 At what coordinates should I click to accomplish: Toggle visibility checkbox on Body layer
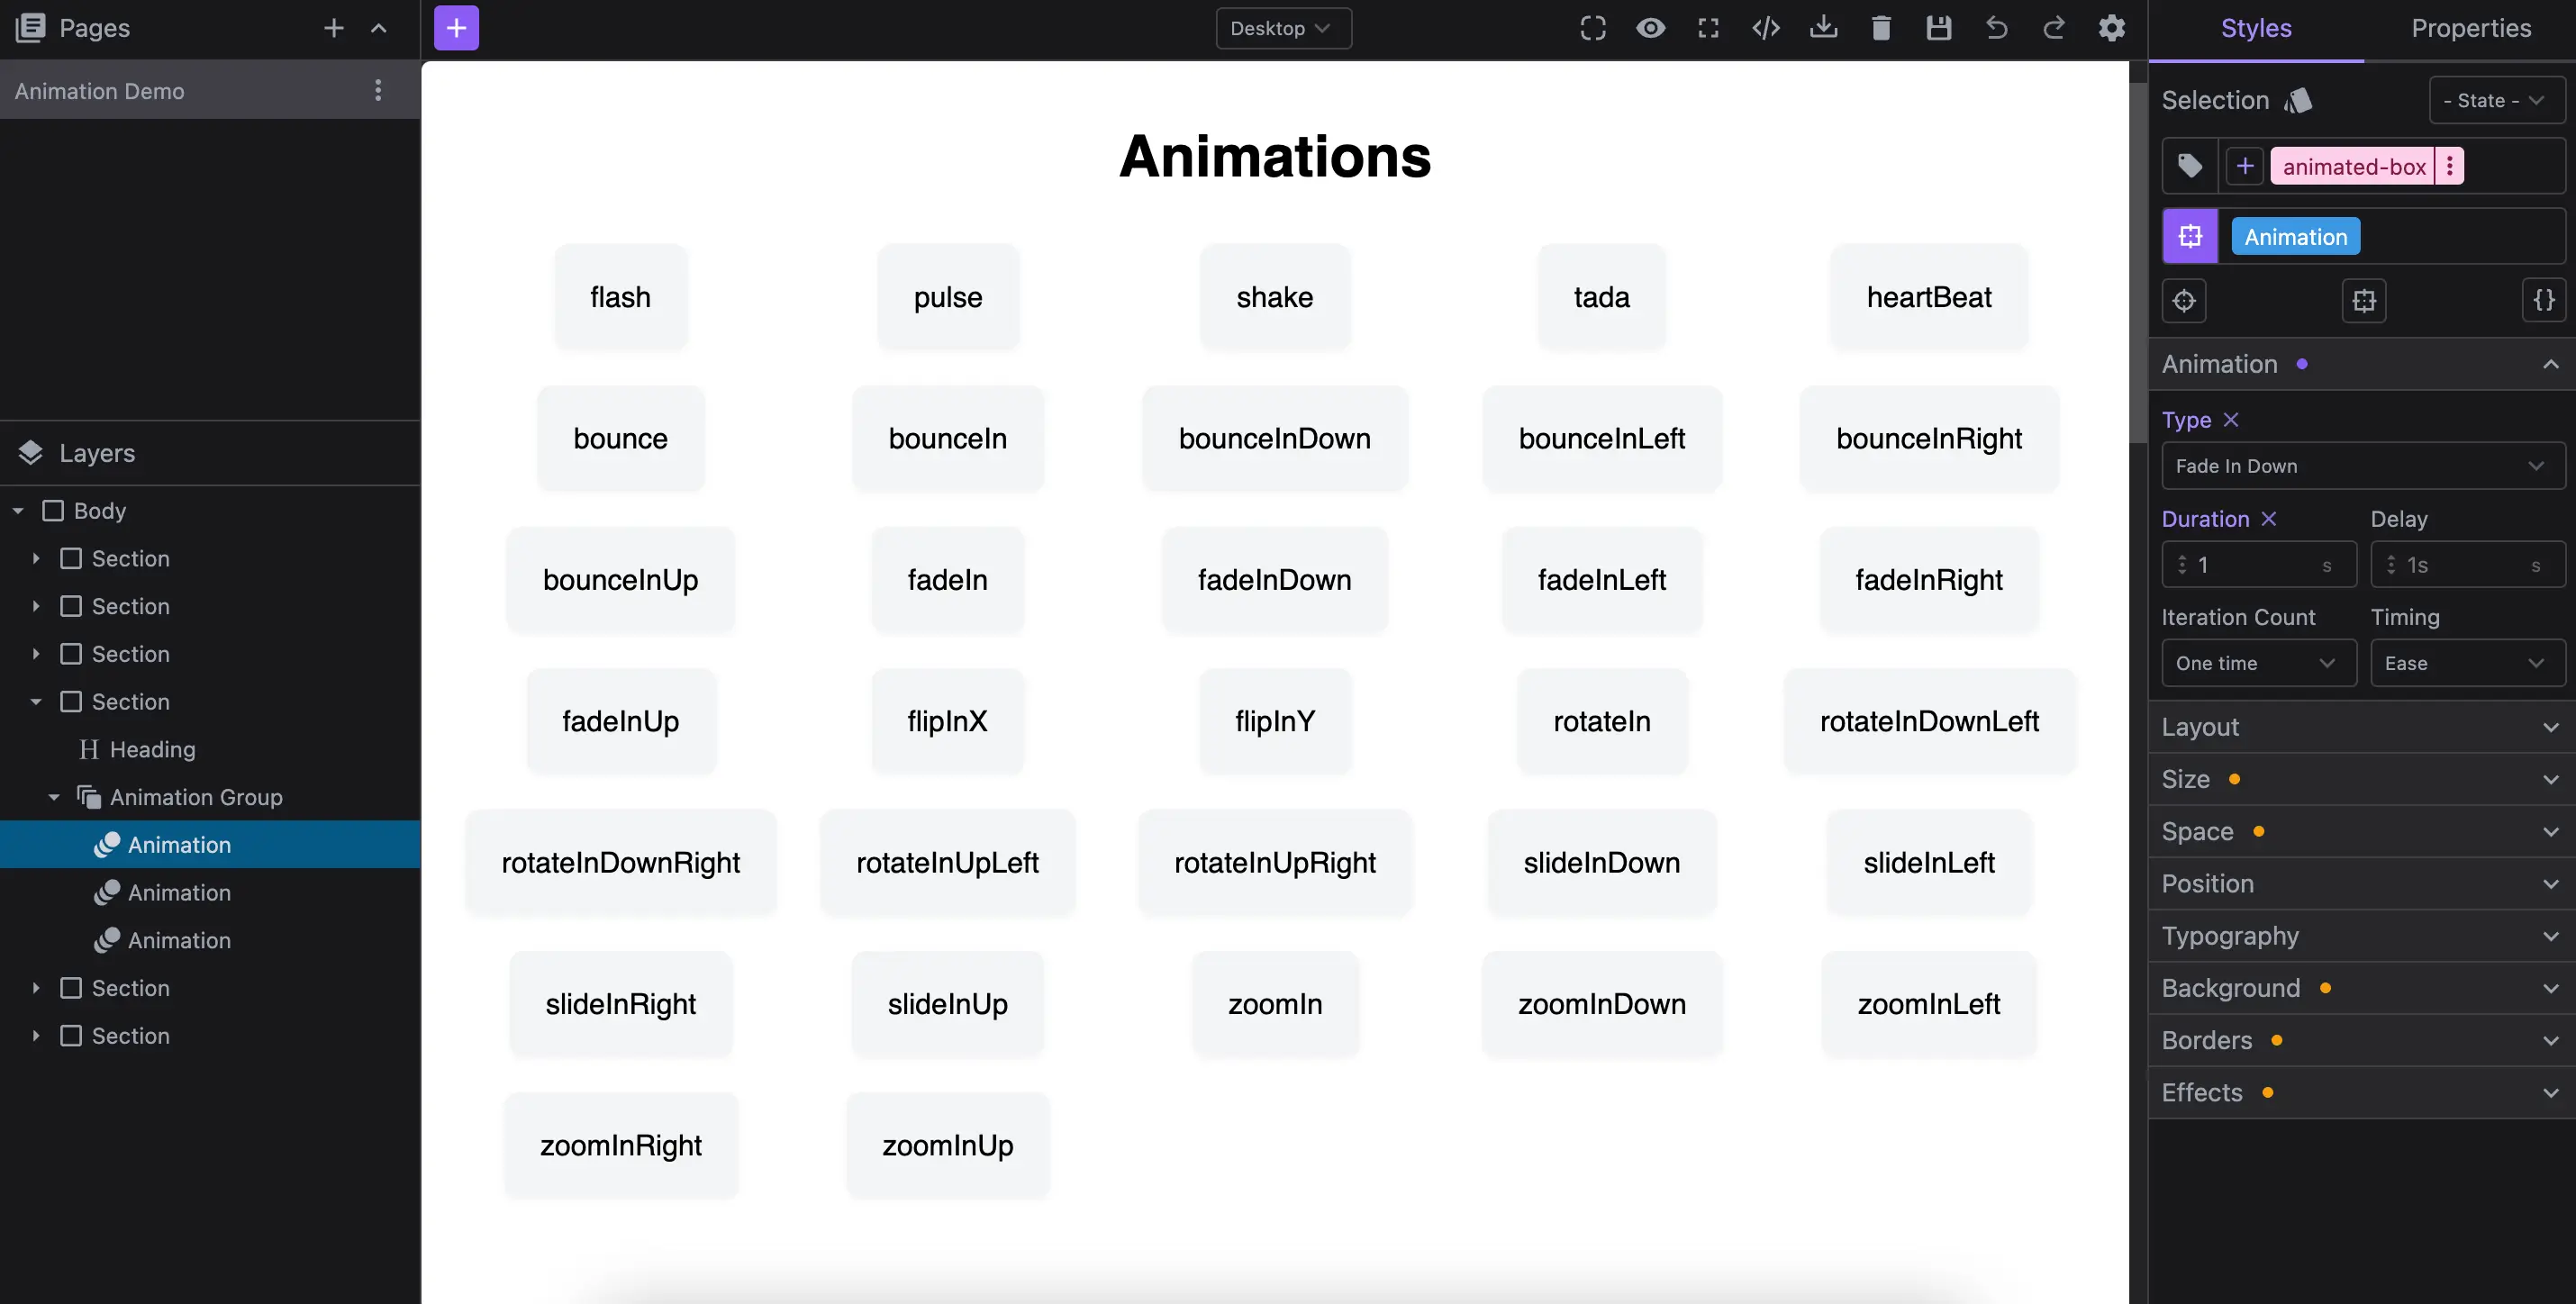(54, 510)
